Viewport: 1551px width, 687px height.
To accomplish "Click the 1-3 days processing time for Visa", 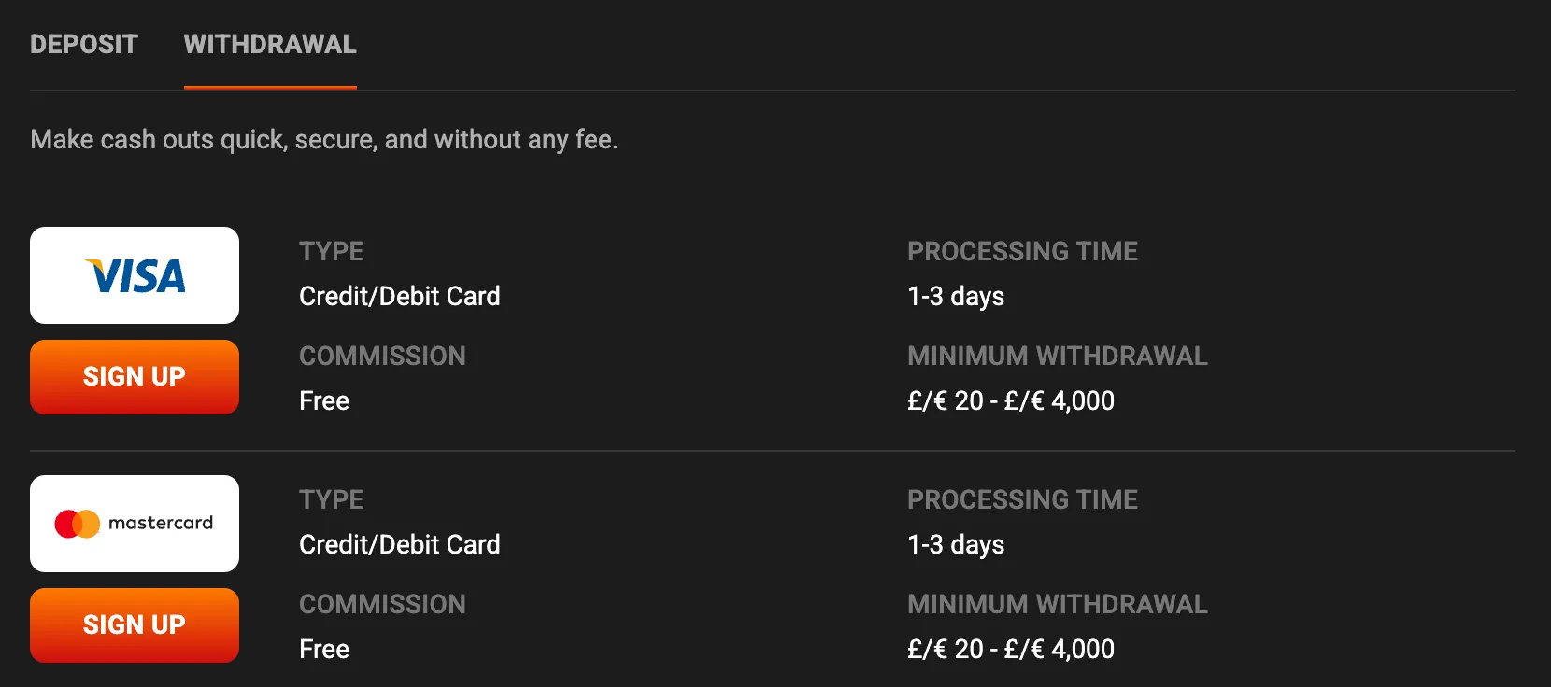I will [x=955, y=296].
